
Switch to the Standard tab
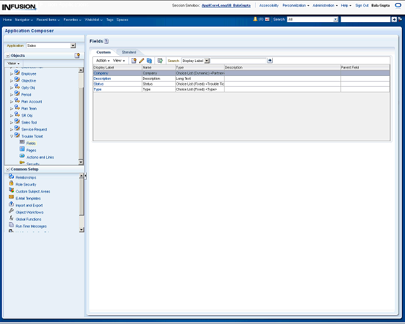(128, 52)
